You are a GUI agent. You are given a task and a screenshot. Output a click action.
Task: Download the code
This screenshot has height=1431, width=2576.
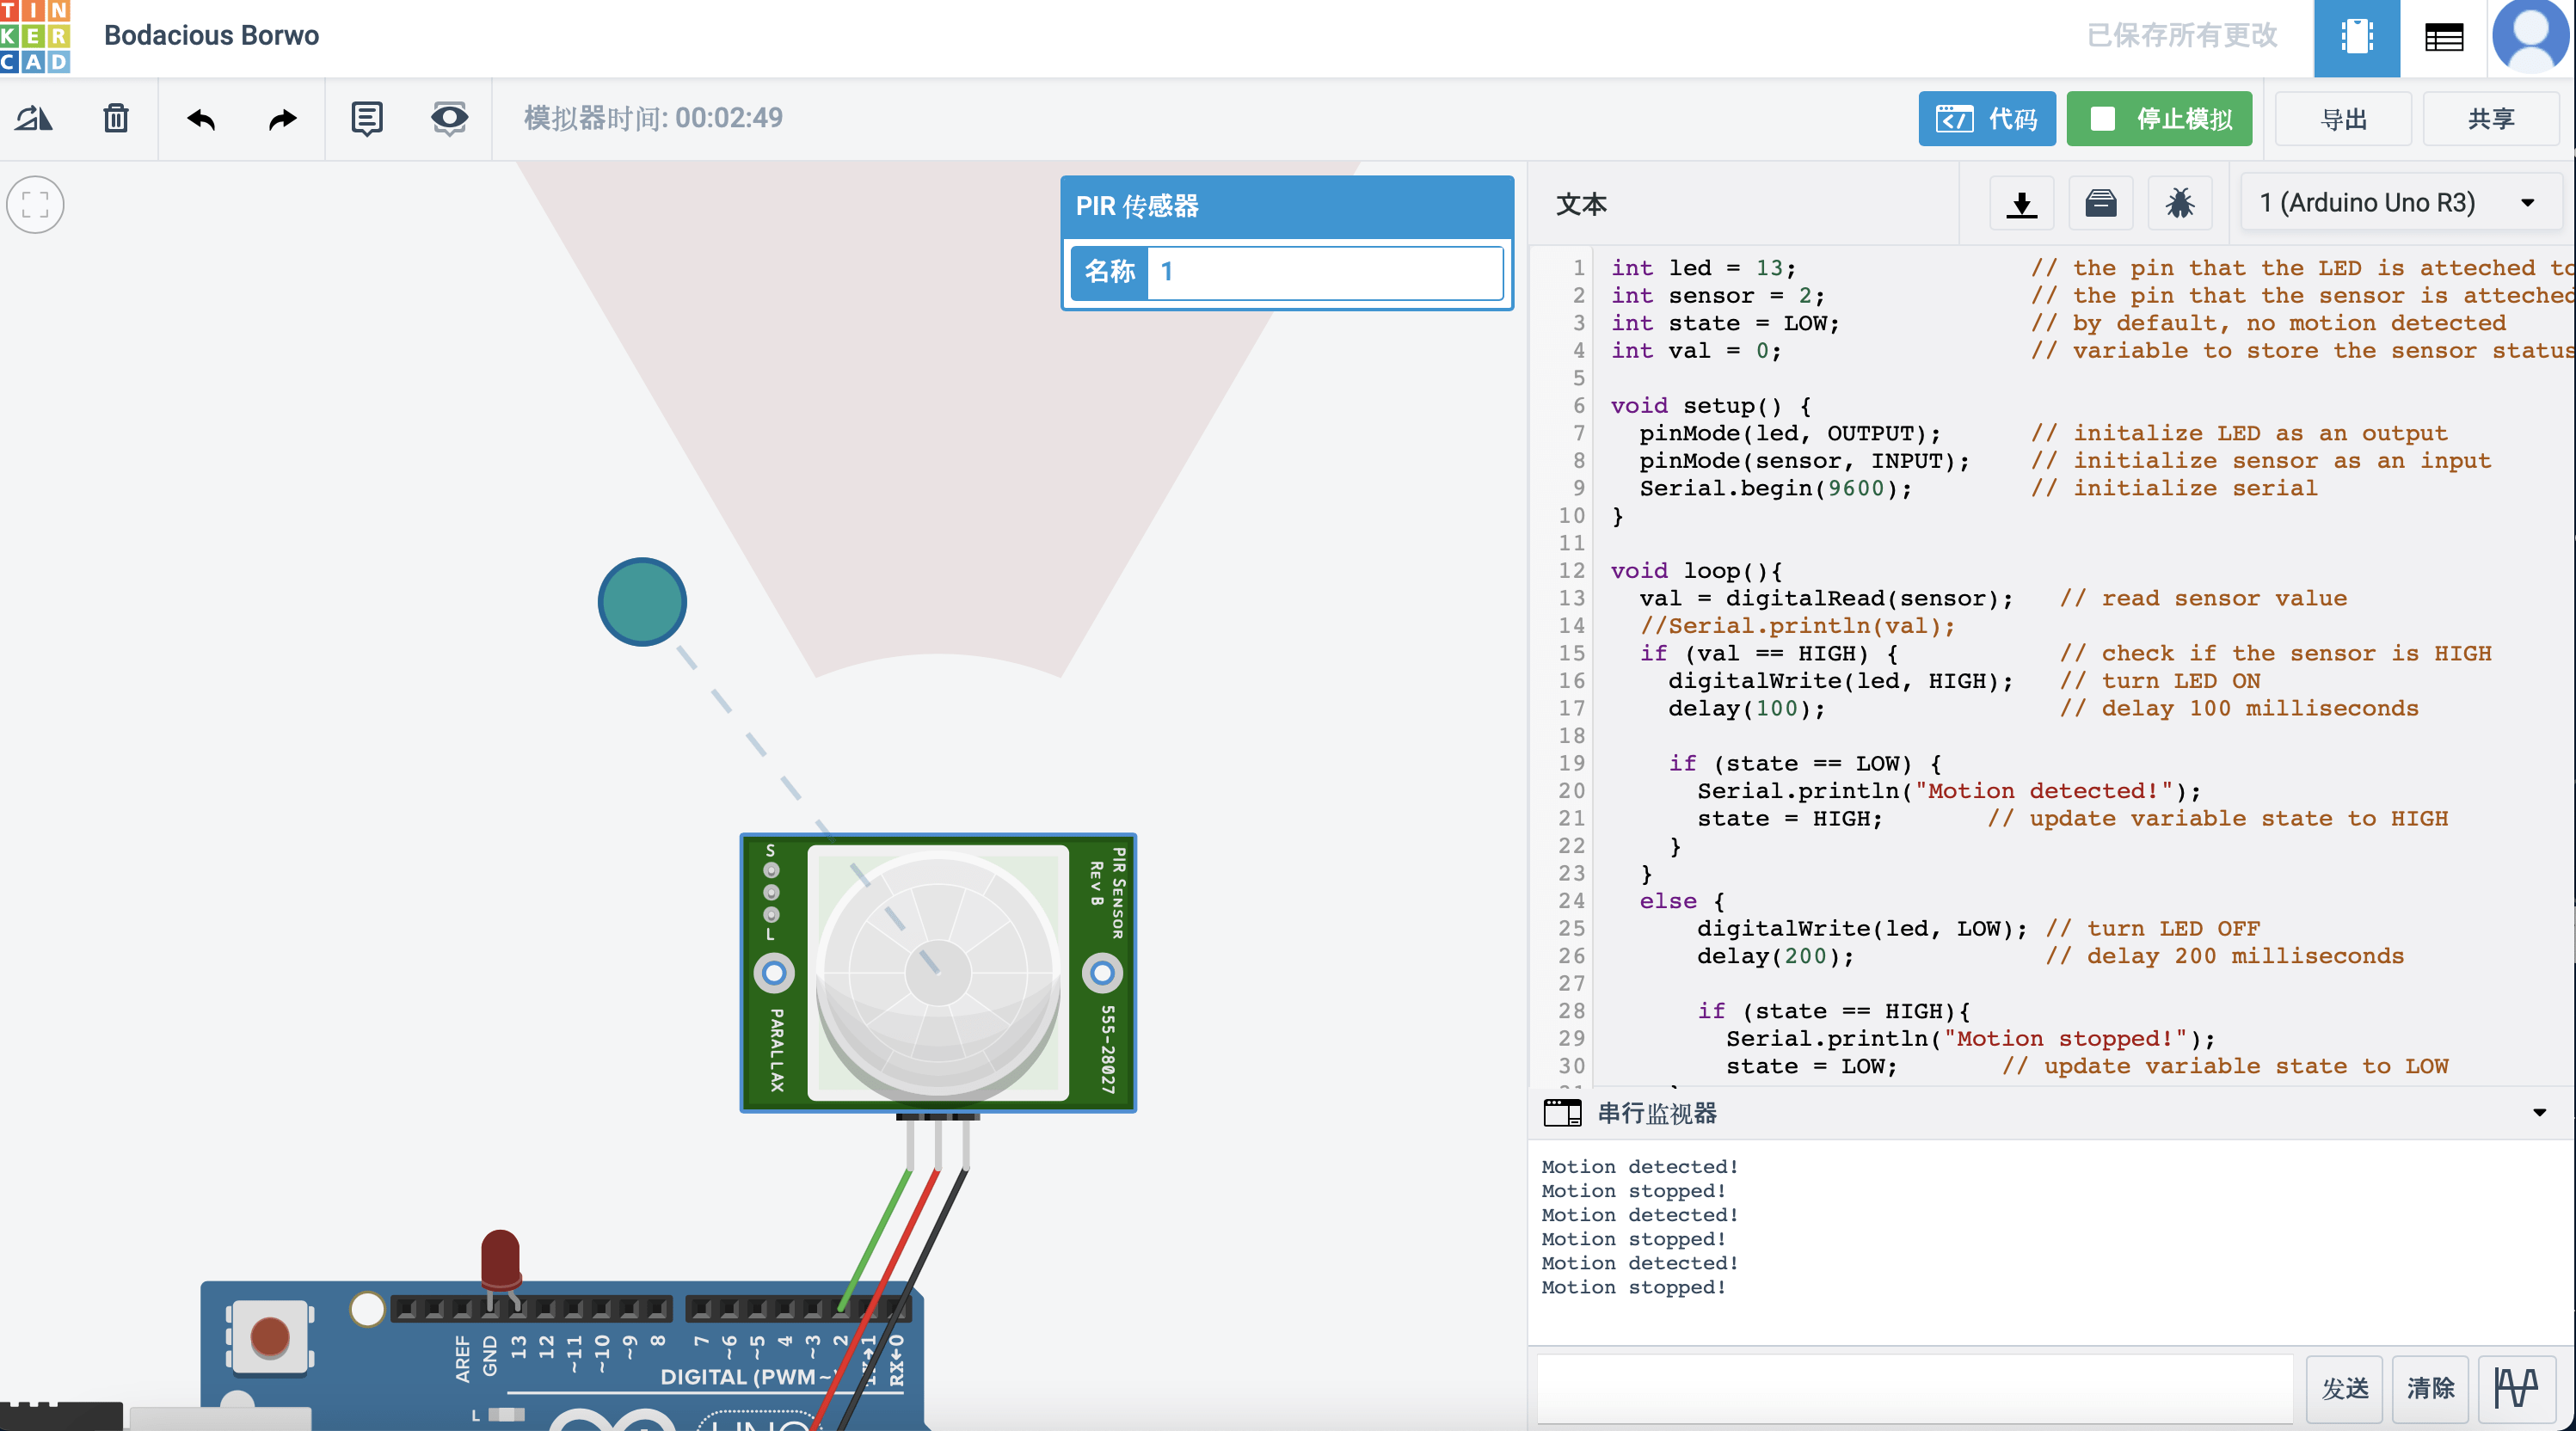[x=2021, y=204]
